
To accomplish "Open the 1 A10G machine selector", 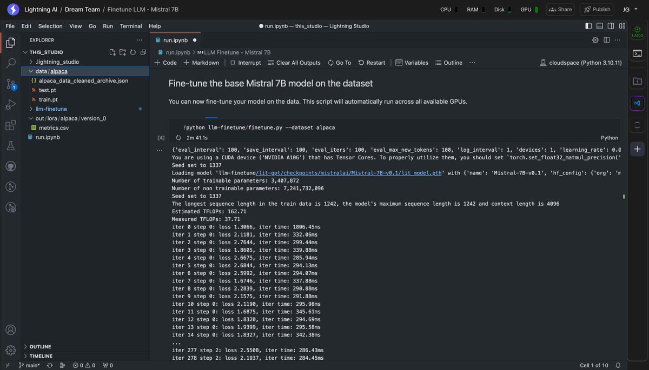I will (638, 31).
